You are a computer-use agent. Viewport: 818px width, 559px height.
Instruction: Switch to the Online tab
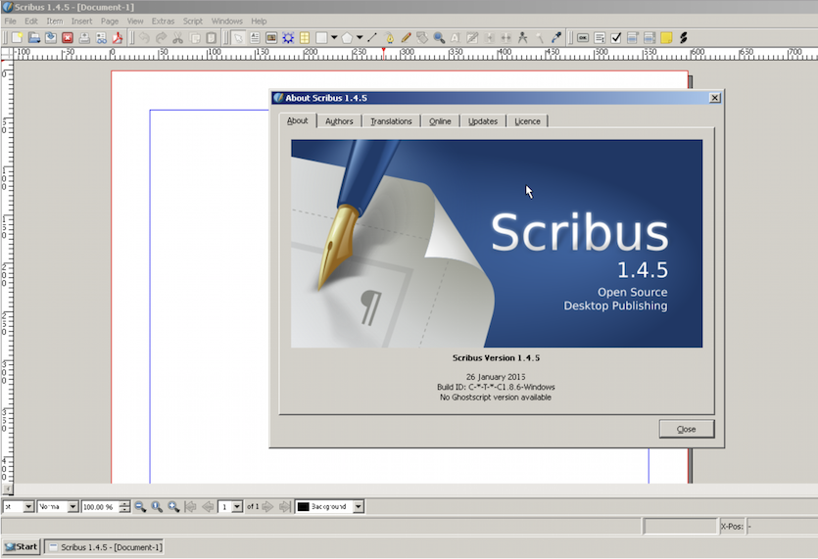[440, 121]
